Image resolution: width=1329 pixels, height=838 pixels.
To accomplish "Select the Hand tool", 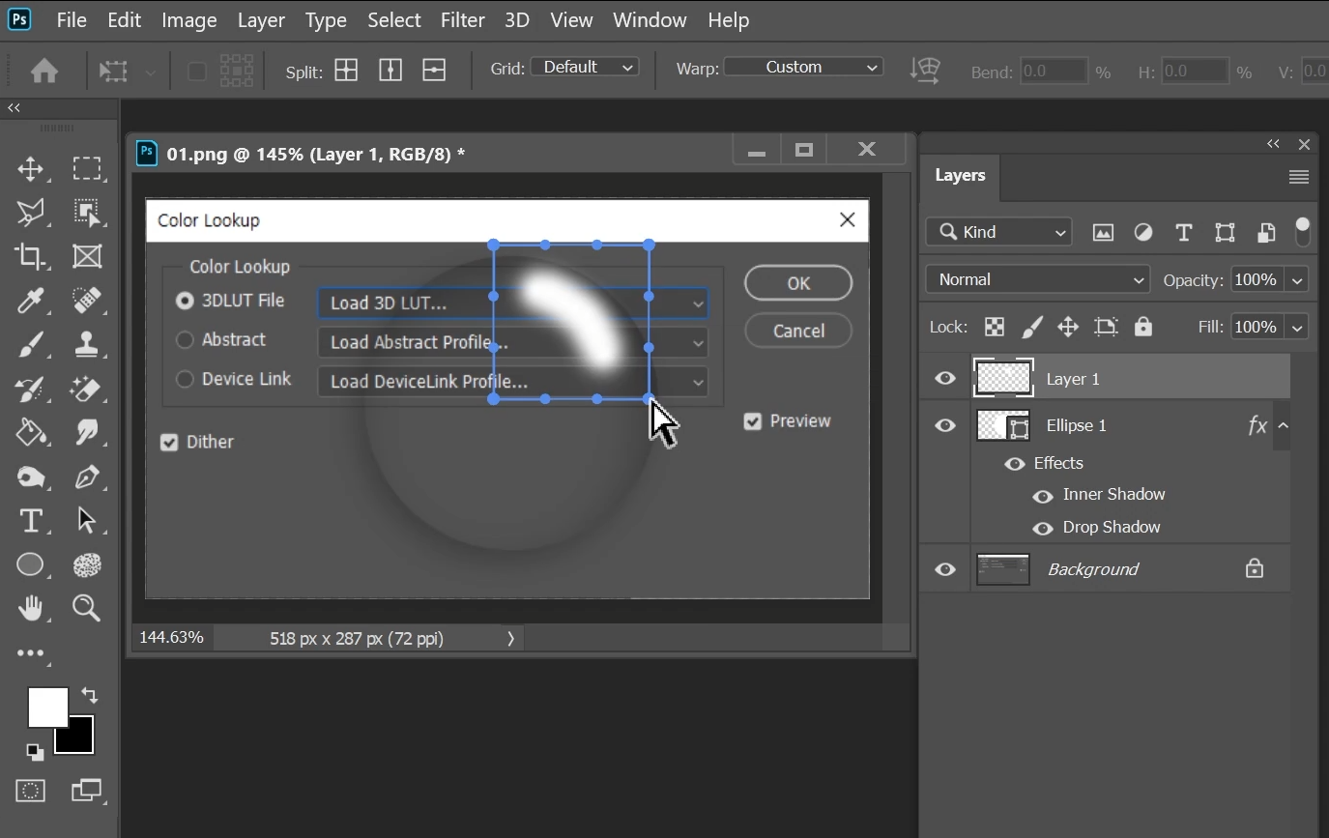I will (x=30, y=608).
